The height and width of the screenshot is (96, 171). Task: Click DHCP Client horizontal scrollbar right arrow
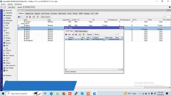coord(122,69)
